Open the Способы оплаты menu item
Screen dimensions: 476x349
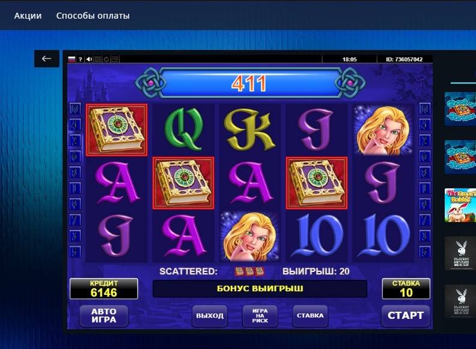coord(93,16)
